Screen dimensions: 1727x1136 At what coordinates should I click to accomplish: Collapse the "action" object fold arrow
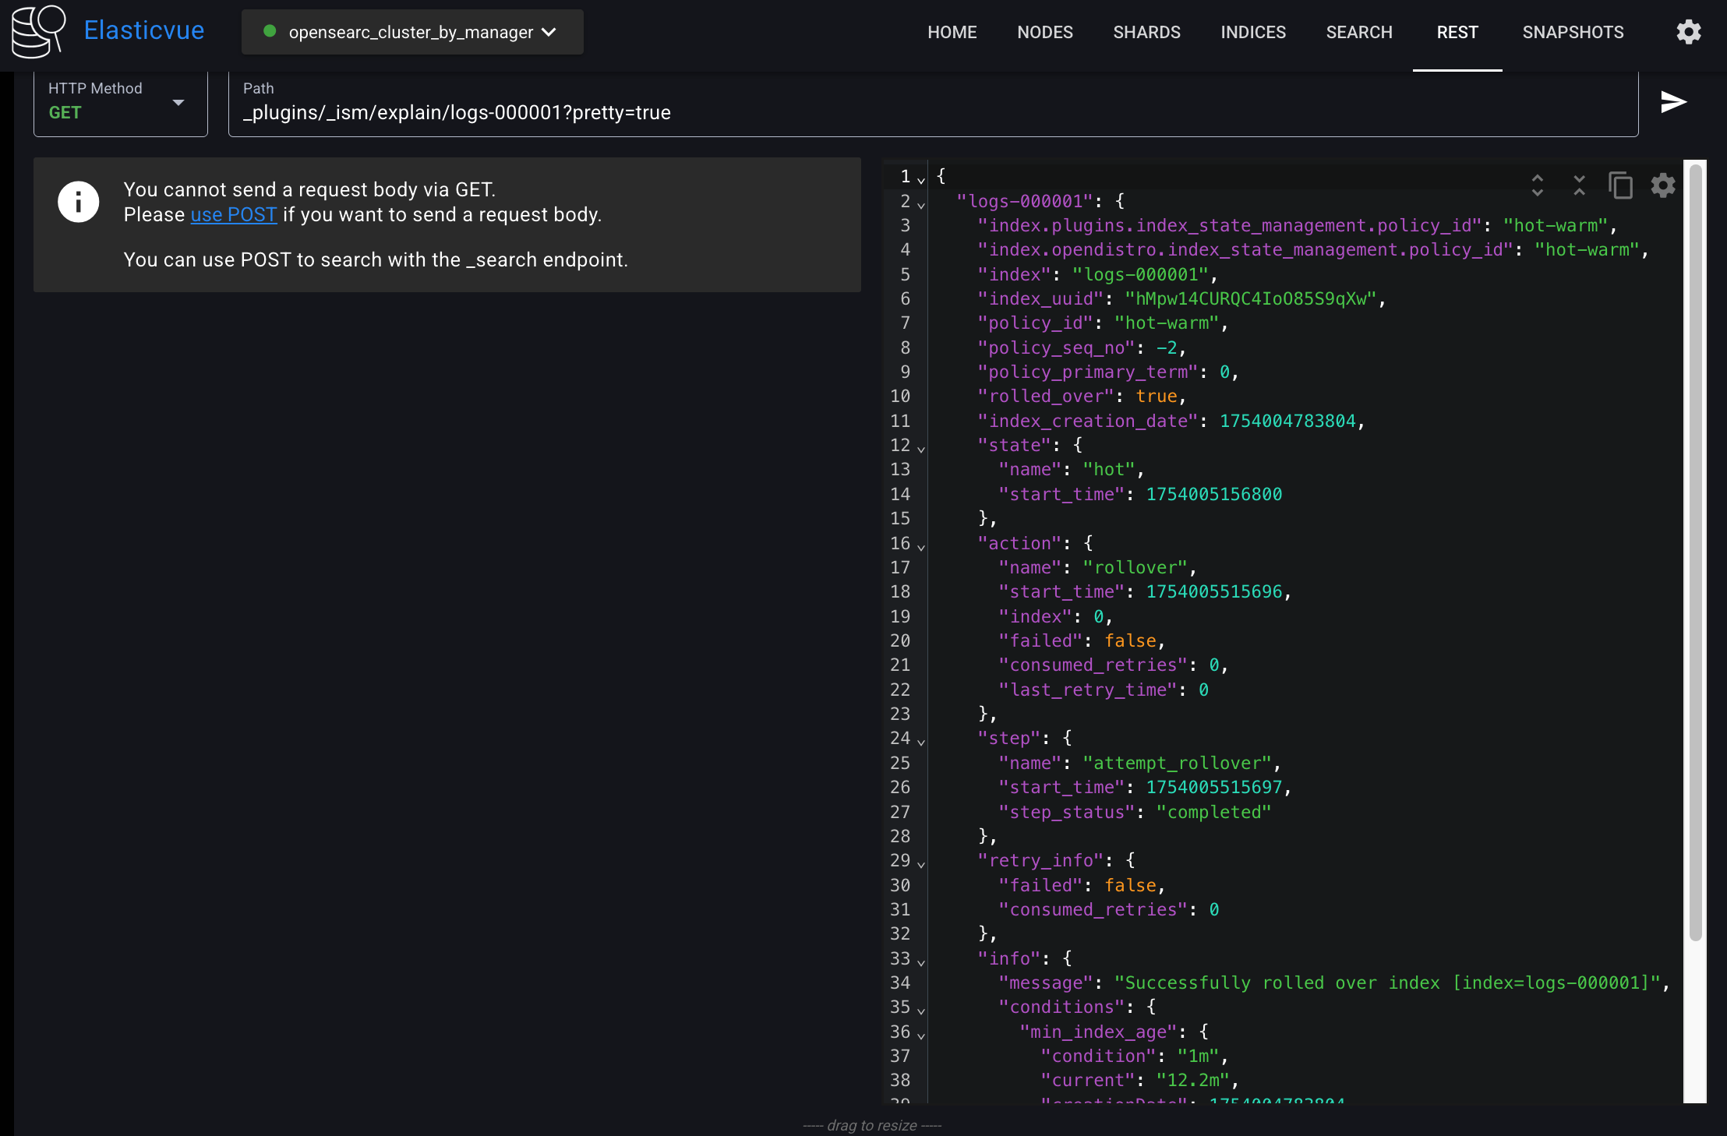(x=921, y=547)
